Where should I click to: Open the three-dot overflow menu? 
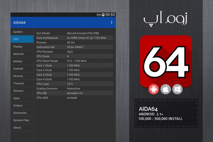(x=112, y=22)
